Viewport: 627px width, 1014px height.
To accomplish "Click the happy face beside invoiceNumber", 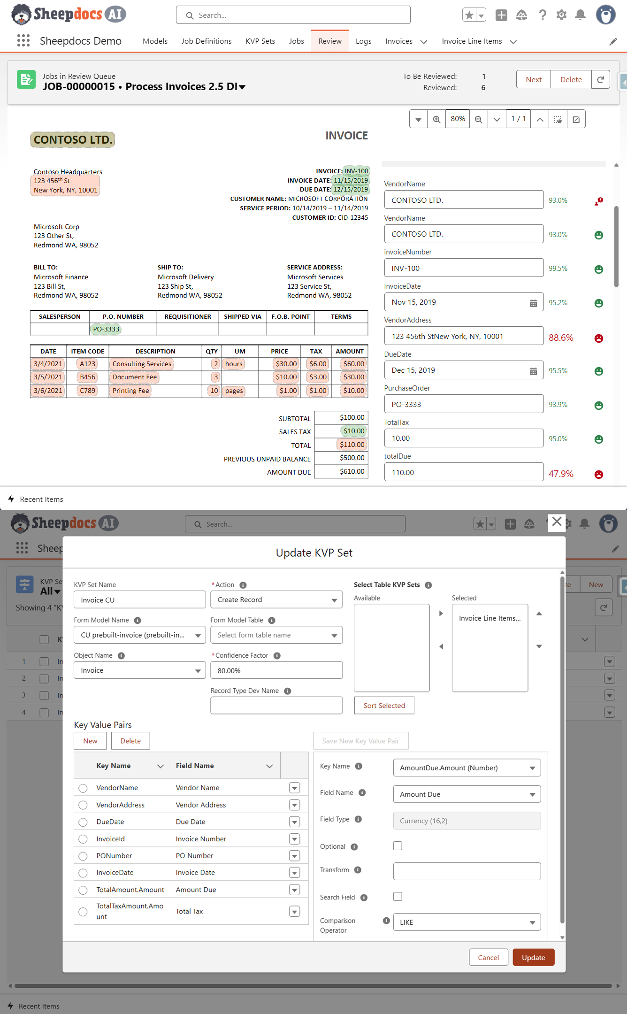I will 599,269.
